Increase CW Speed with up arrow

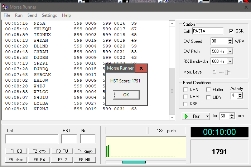coord(230,40)
